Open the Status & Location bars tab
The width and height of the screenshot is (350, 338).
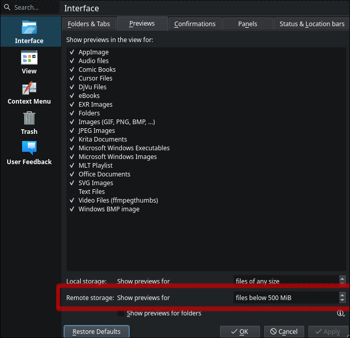[x=311, y=24]
